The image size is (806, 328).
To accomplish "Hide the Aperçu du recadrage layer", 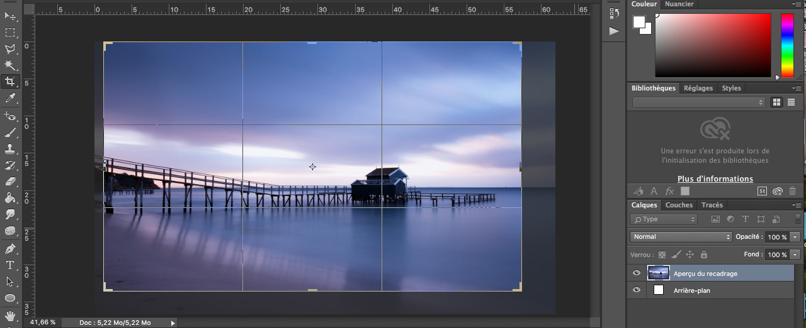I will (637, 273).
